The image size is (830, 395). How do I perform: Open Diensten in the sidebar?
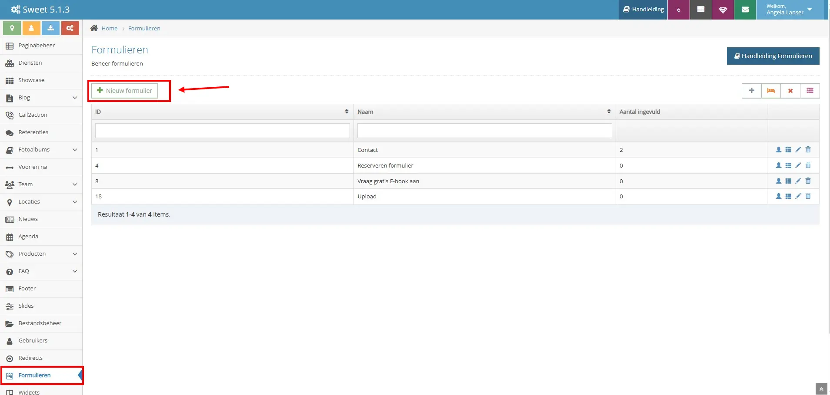41,63
